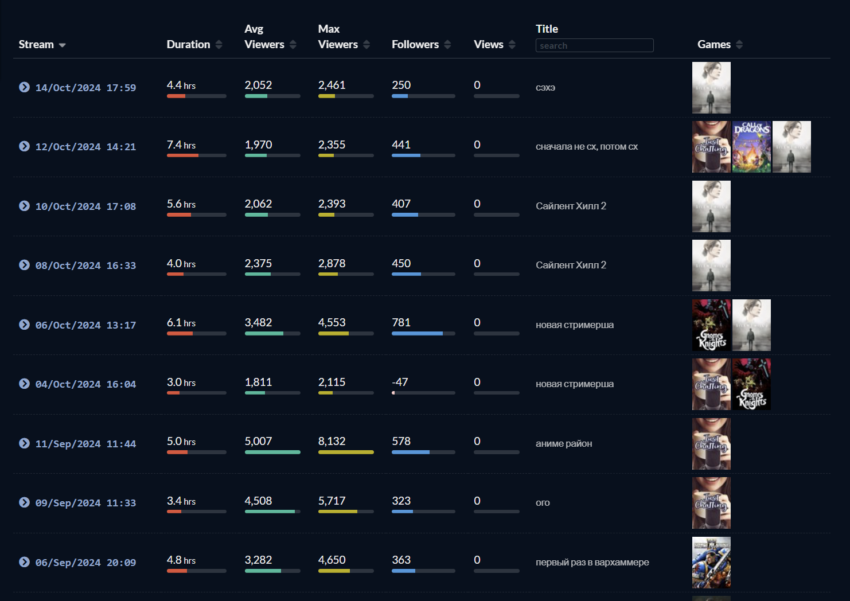Open Just Chatting thumbnail in 09/Sep row
Screen dimensions: 850x601
point(711,503)
